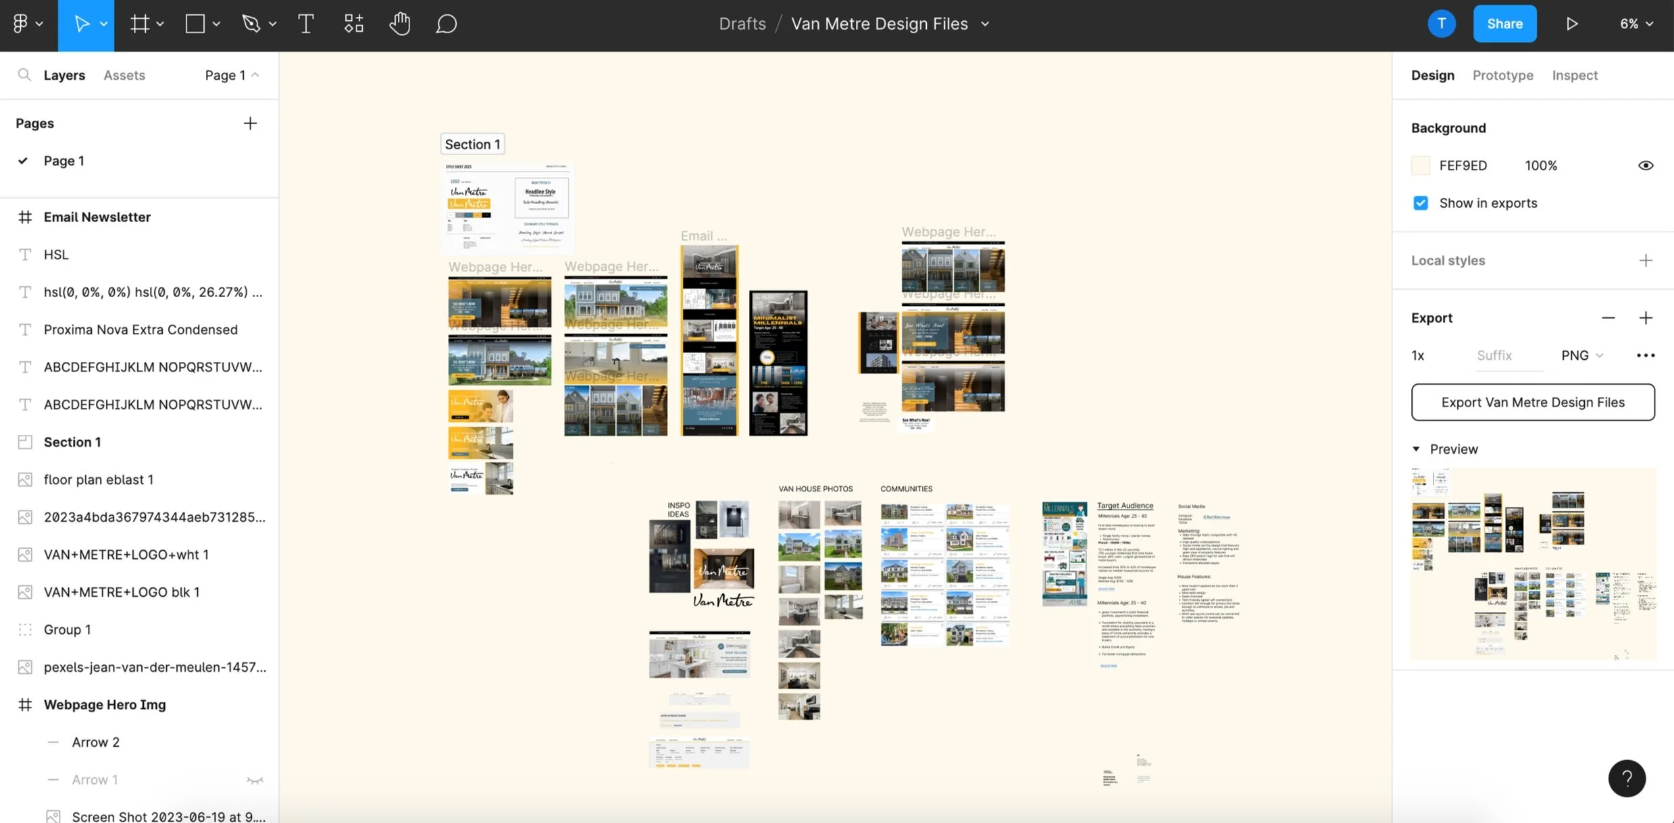Screen dimensions: 1674x823
Task: Toggle background visibility eye icon
Action: (x=1646, y=165)
